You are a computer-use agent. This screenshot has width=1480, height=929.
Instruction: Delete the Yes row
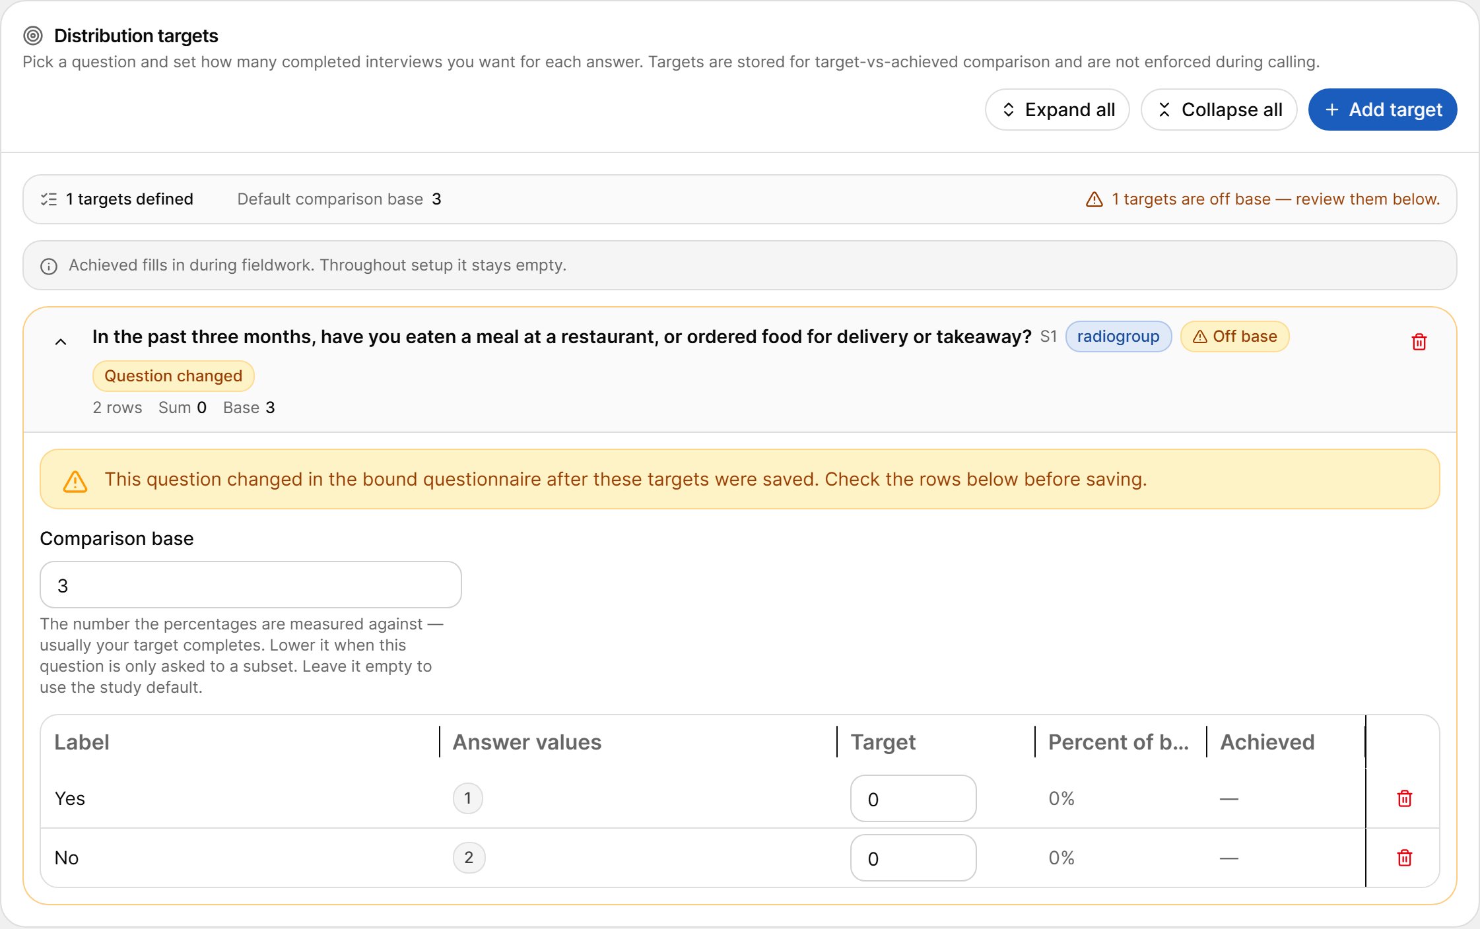1404,798
